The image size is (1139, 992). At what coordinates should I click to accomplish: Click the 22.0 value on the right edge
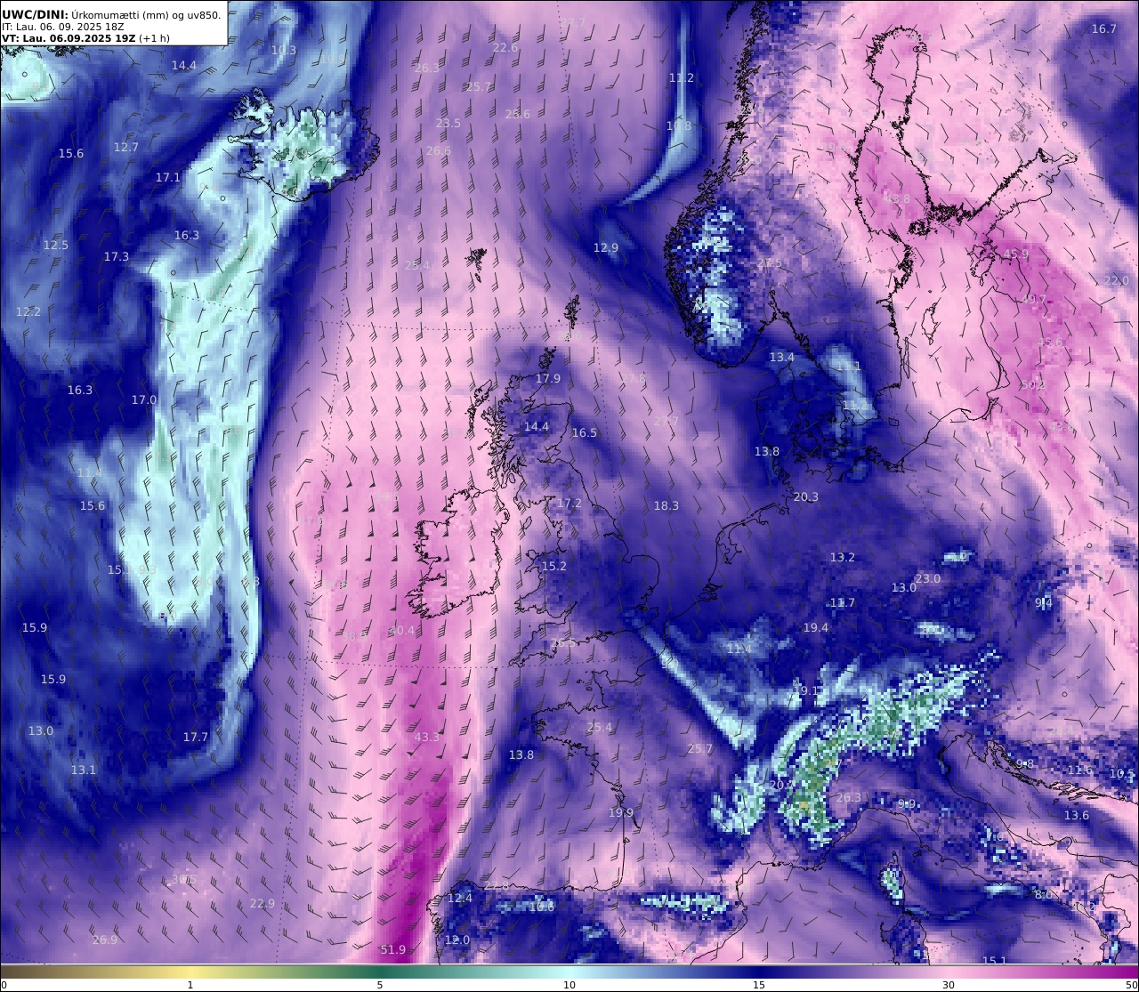pyautogui.click(x=1116, y=280)
